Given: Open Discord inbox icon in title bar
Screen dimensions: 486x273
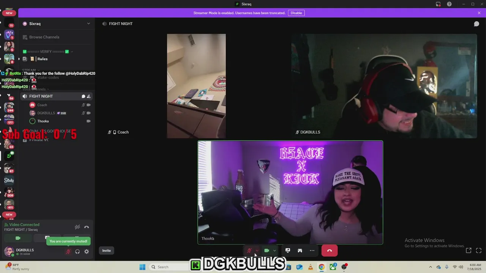Looking at the screenshot, I should click(x=438, y=4).
